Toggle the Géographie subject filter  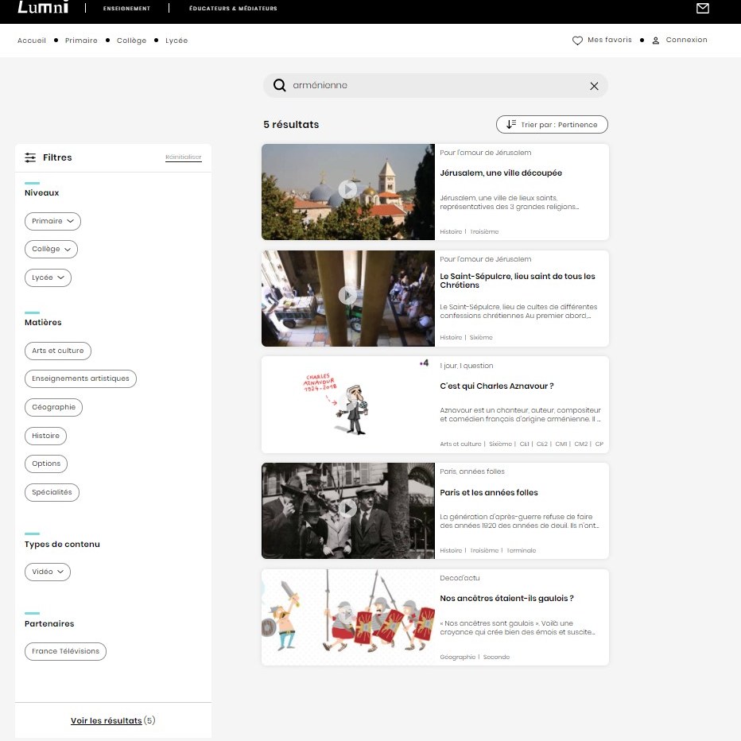click(x=53, y=407)
